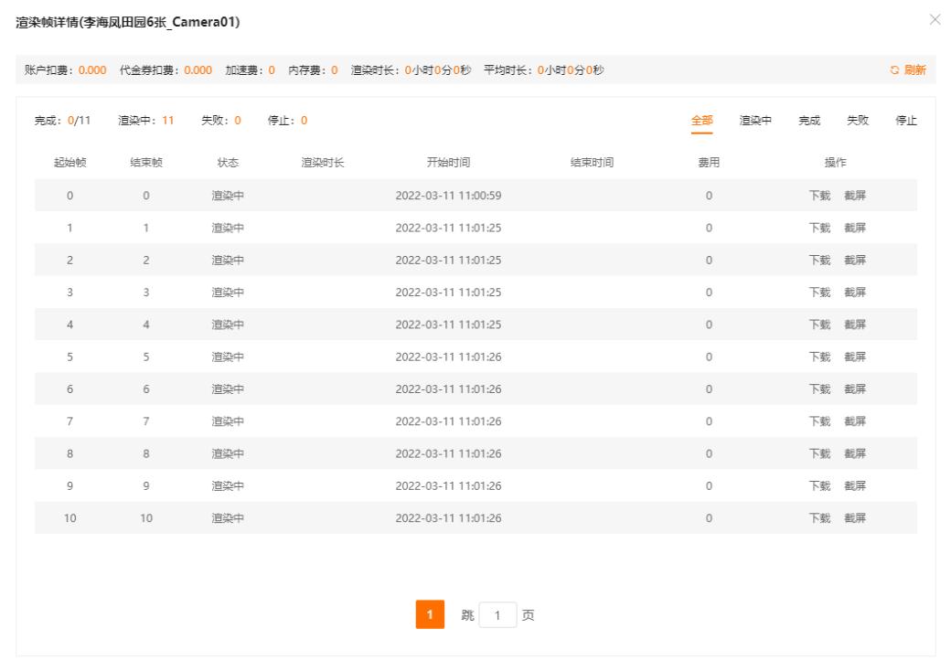Click 截屏 for frame 7
Image resolution: width=951 pixels, height=660 pixels.
click(853, 420)
